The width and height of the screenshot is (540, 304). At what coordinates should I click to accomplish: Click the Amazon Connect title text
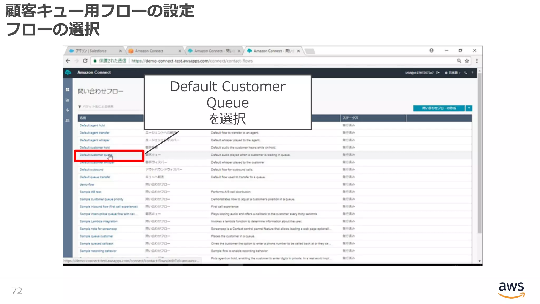point(94,72)
